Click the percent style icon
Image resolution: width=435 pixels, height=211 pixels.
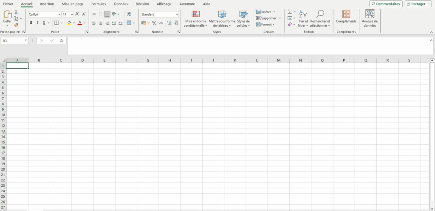[154, 23]
